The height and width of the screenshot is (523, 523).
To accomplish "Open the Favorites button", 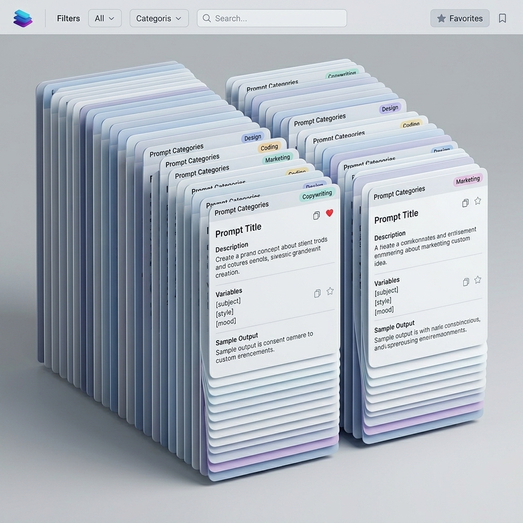I will pyautogui.click(x=460, y=18).
